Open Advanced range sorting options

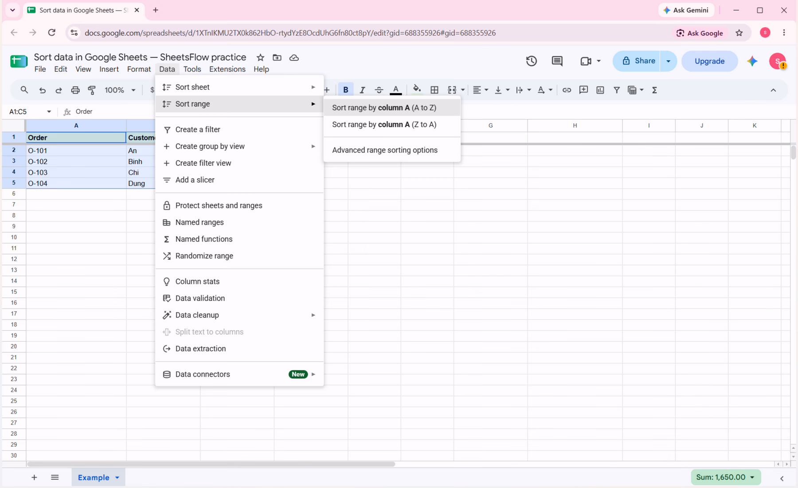(x=392, y=150)
